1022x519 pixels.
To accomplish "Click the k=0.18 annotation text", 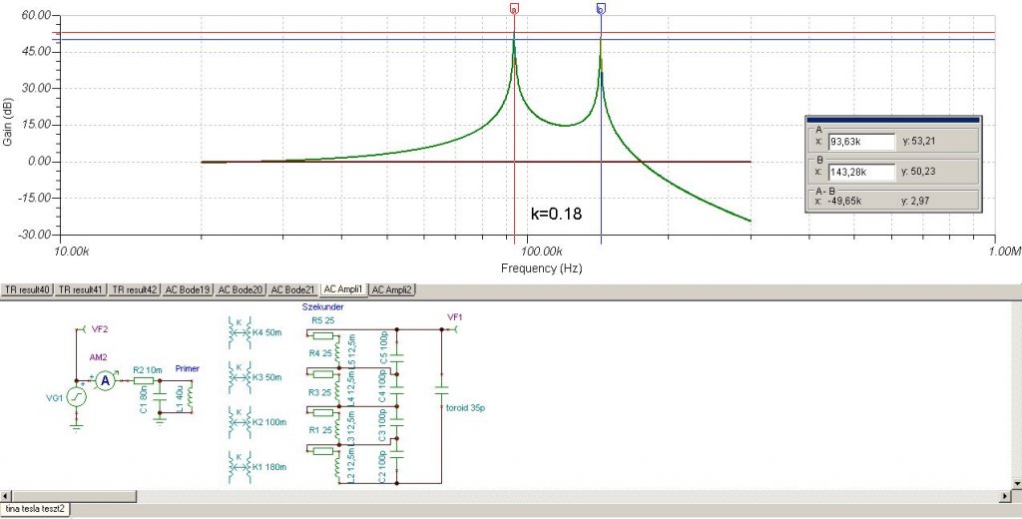I will coord(556,214).
